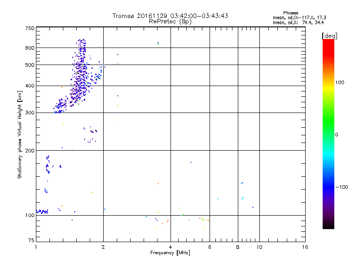
Task: Click the x-axis label '4'
Action: tap(171, 247)
